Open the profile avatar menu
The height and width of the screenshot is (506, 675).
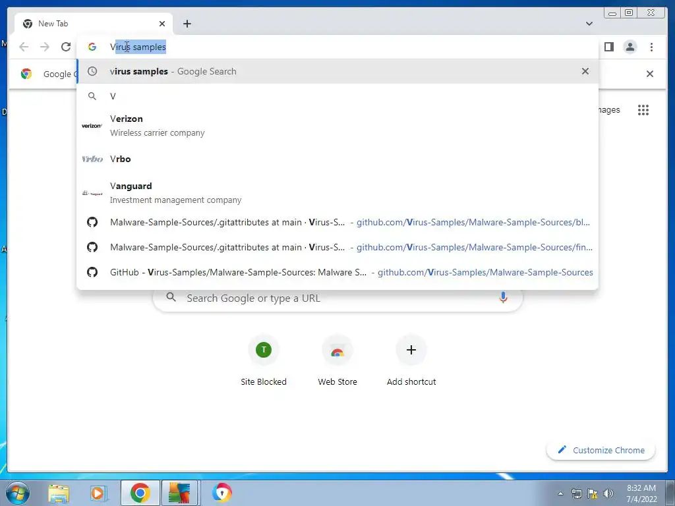click(630, 47)
